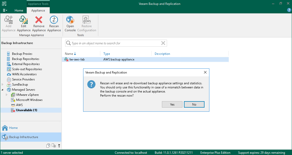Click the Restore Configuration ribbon icon
This screenshot has width=292, height=155.
(86, 20)
